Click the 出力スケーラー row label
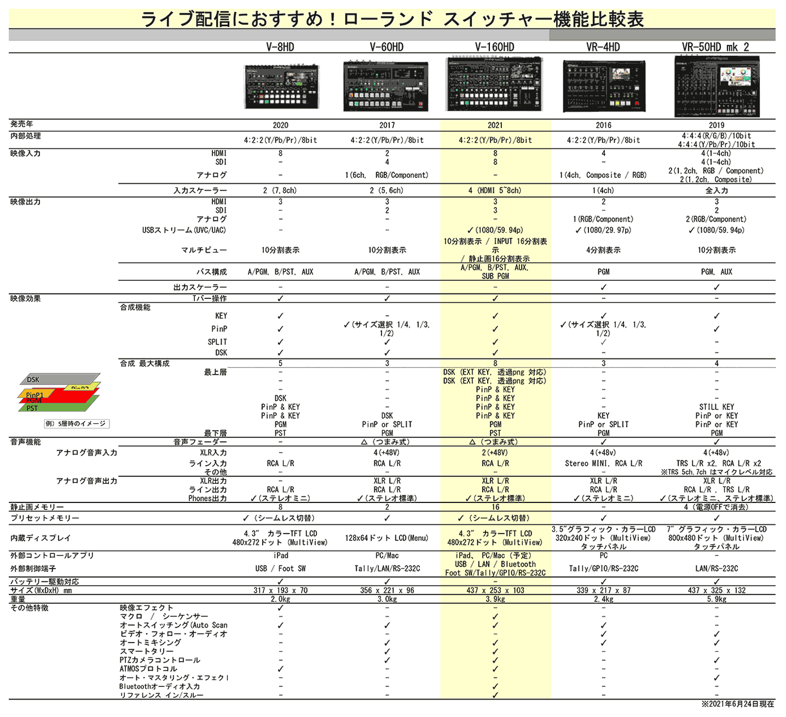 tap(200, 287)
